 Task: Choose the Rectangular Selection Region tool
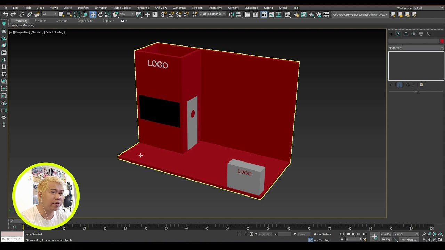pyautogui.click(x=76, y=14)
